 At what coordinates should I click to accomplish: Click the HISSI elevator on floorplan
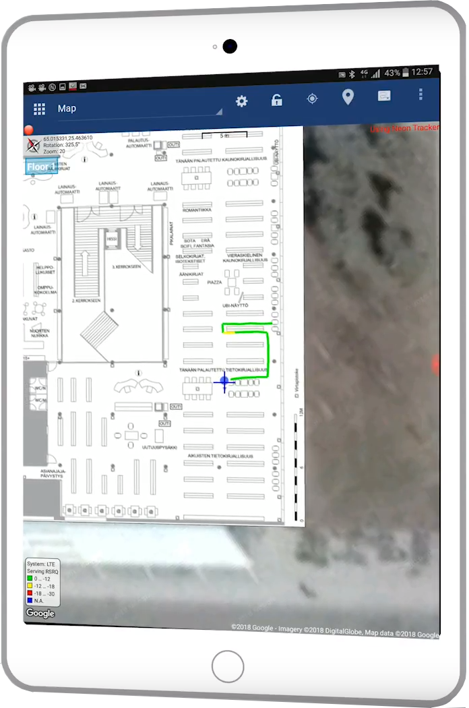tap(111, 239)
